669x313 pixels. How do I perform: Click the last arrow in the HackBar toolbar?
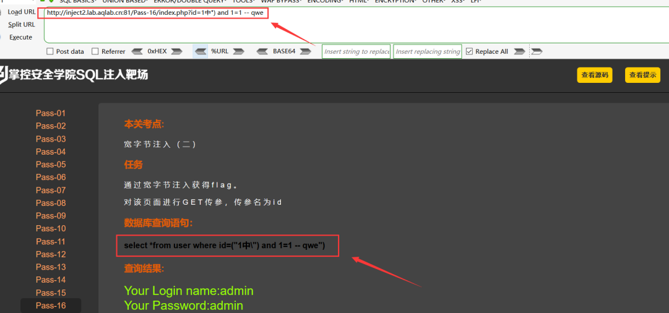537,51
